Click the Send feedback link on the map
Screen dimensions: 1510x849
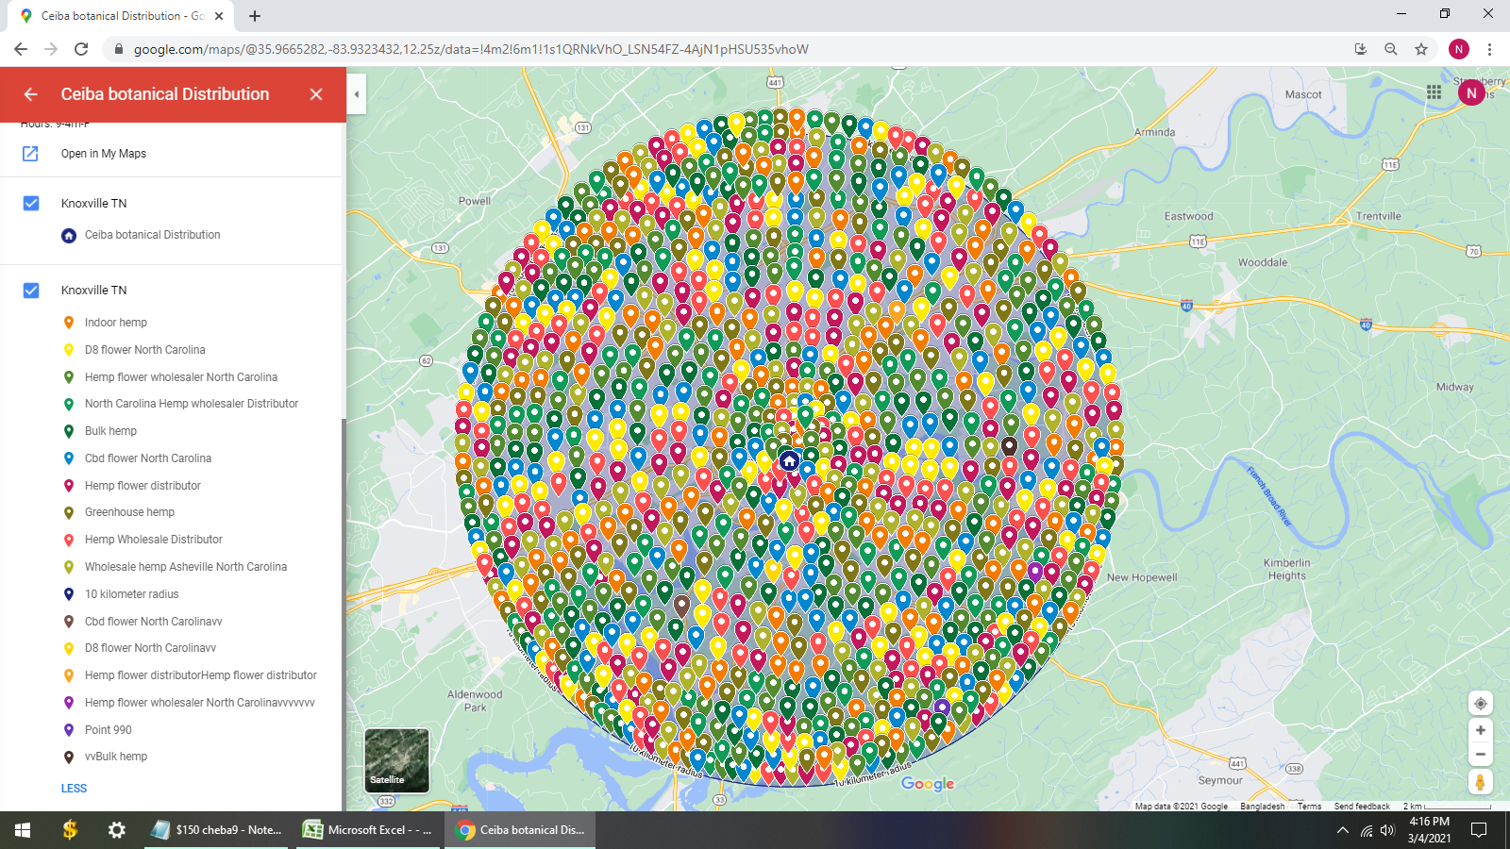(1361, 807)
